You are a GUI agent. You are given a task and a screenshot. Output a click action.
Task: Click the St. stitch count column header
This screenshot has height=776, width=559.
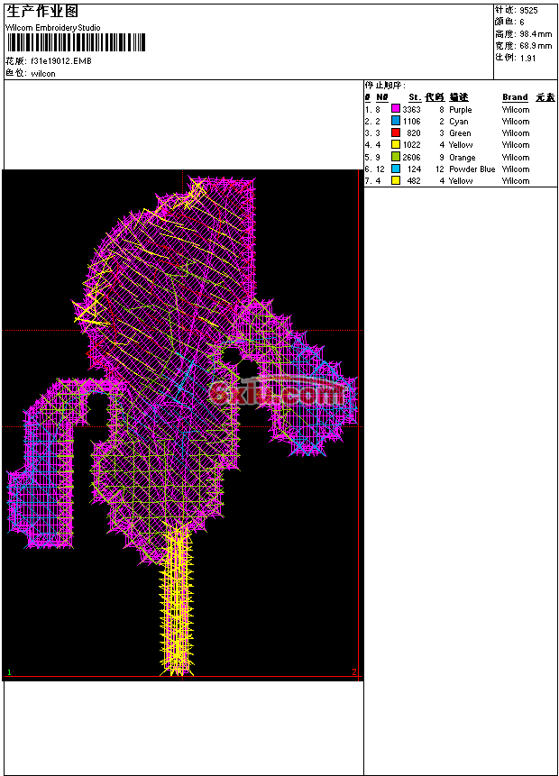[x=414, y=97]
